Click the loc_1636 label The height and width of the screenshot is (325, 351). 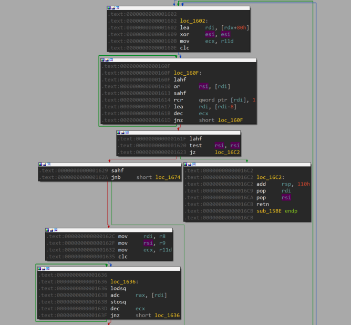coord(124,282)
